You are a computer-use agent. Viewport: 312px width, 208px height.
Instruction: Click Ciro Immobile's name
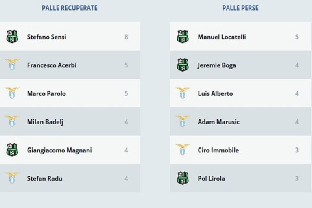[x=218, y=150]
